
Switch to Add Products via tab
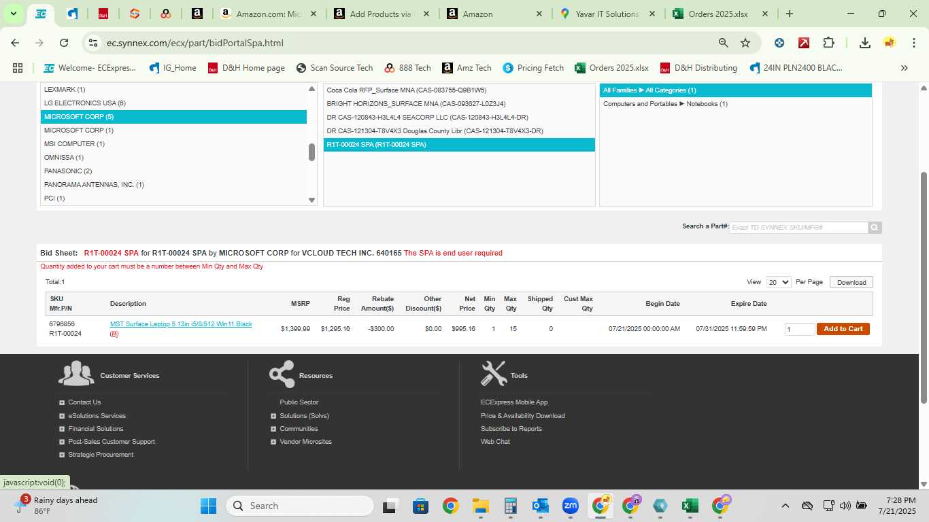point(382,14)
